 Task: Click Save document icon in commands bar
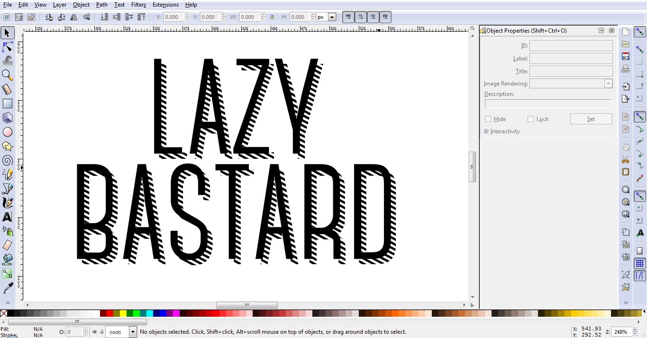point(626,56)
